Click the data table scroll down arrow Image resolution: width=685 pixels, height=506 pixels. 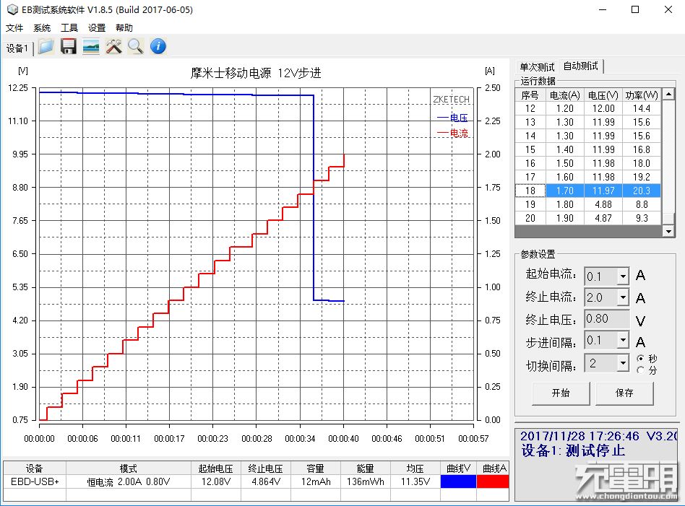[x=668, y=231]
